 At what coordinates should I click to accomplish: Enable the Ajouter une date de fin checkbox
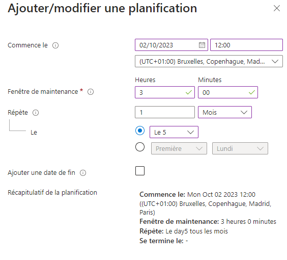coord(140,171)
